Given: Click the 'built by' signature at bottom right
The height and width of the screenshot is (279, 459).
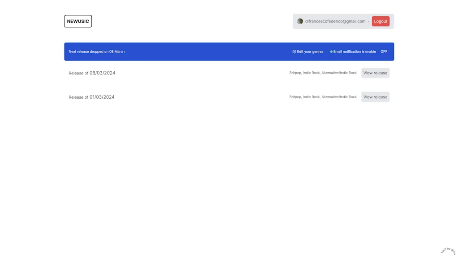Looking at the screenshot, I should pos(447,251).
